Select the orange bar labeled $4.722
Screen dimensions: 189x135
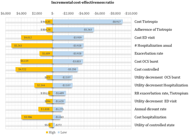click(x=34, y=69)
